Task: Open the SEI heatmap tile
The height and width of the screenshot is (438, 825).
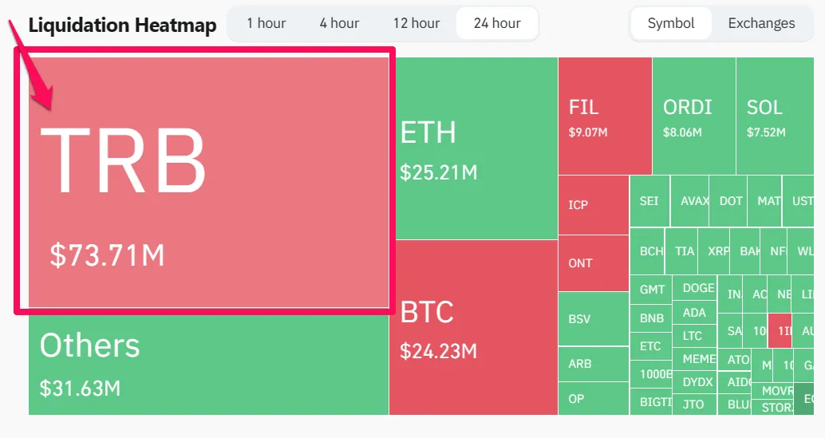Action: pyautogui.click(x=649, y=201)
